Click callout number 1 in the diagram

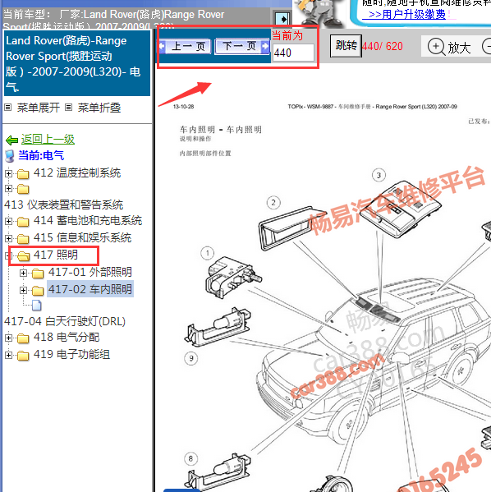click(207, 253)
